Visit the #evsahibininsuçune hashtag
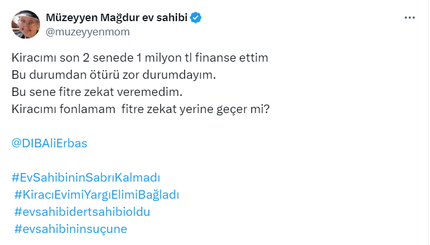Viewport: 430px width, 245px height. pyautogui.click(x=70, y=229)
